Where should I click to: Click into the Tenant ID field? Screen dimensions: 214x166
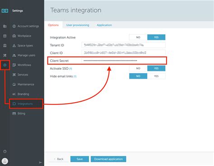[x=124, y=45]
